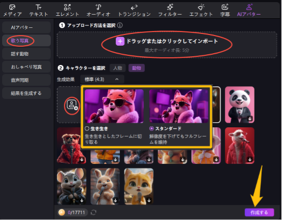The image size is (282, 220).
Task: Click the add custom character icon
Action: [72, 105]
